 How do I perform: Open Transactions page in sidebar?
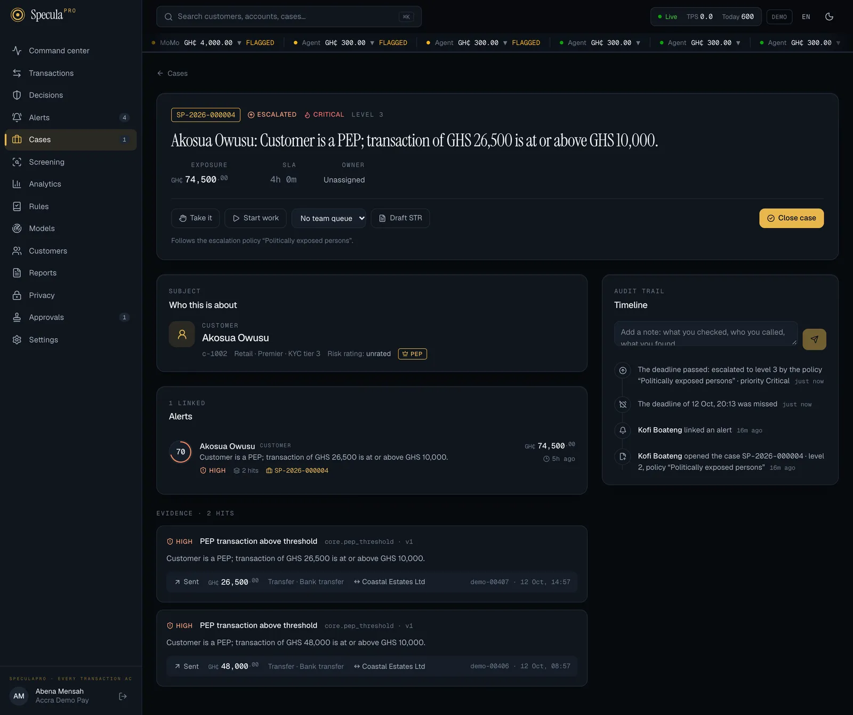(70, 73)
